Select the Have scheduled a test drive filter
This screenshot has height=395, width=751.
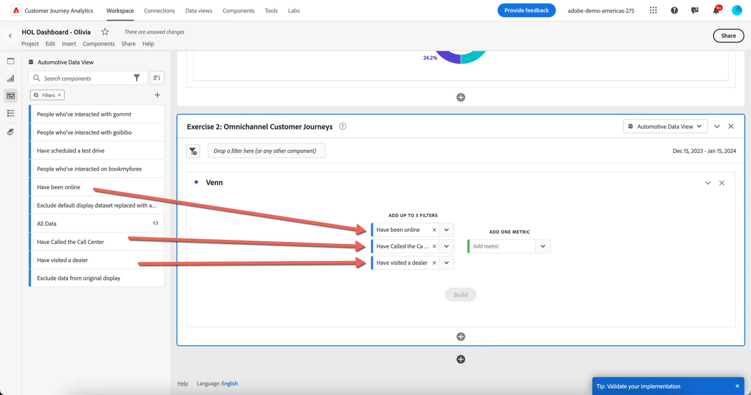coord(96,151)
